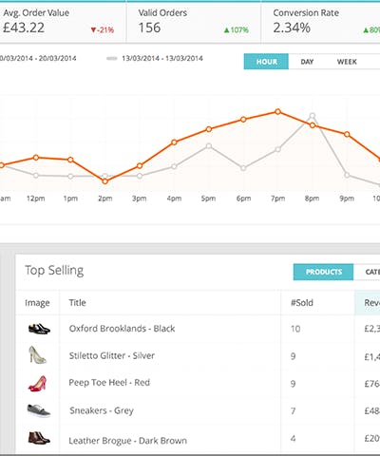This screenshot has height=456, width=380.
Task: Click the grey data point at 8pm
Action: 313,116
